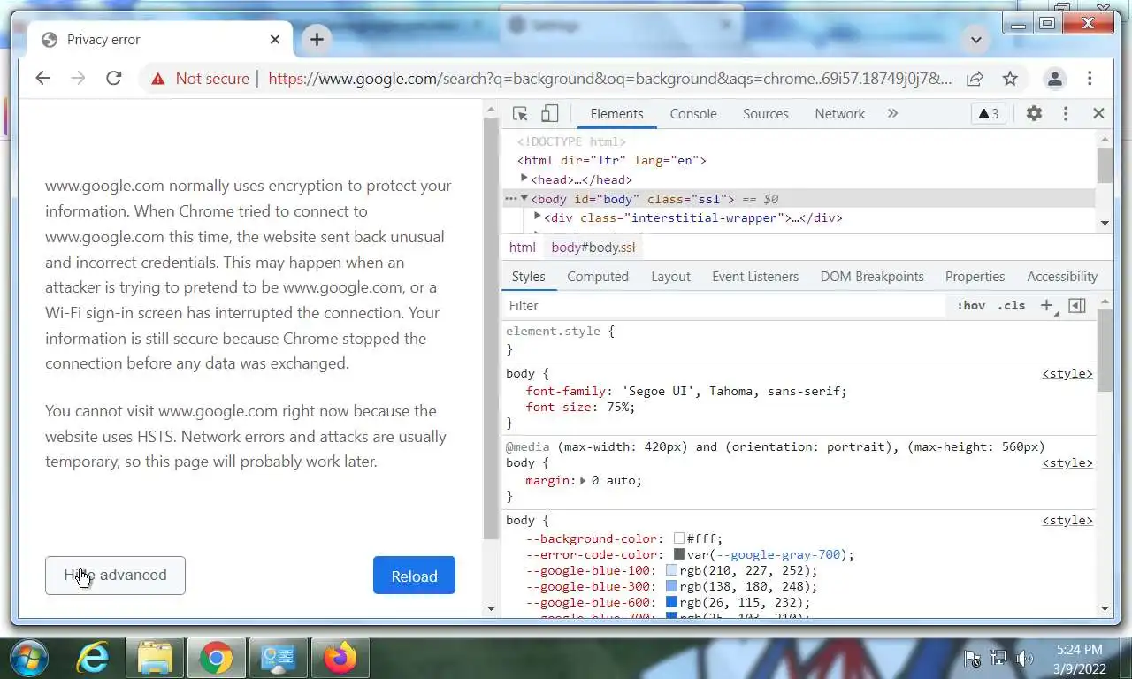Open a new tab with plus button
The height and width of the screenshot is (679, 1132).
pyautogui.click(x=317, y=39)
